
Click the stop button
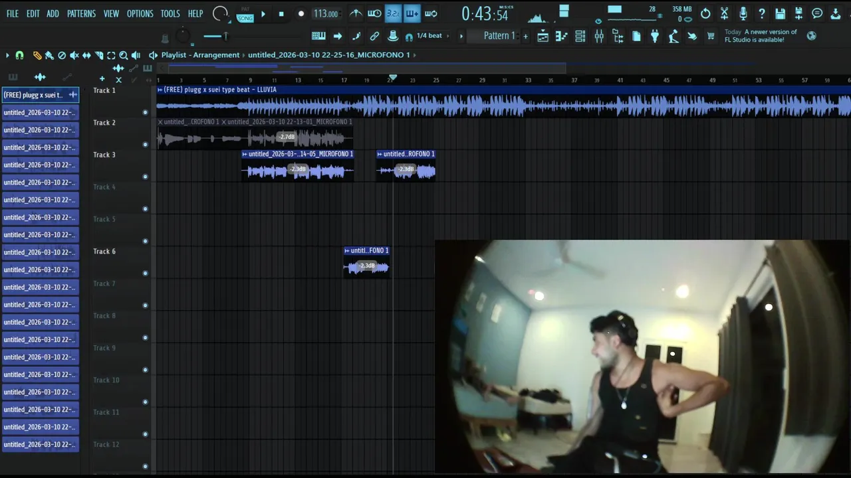[281, 13]
